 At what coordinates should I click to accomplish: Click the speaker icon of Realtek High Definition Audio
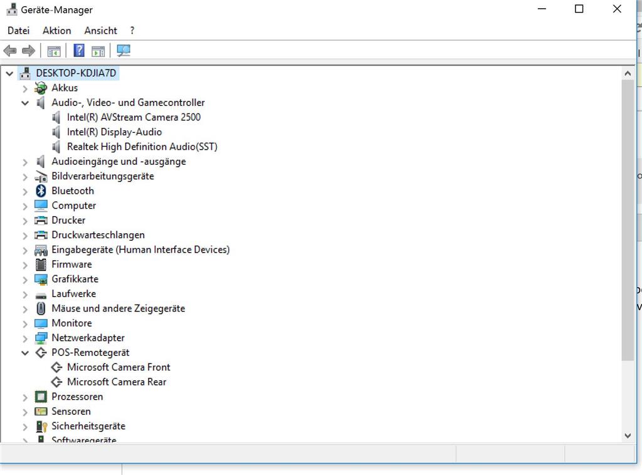(56, 147)
